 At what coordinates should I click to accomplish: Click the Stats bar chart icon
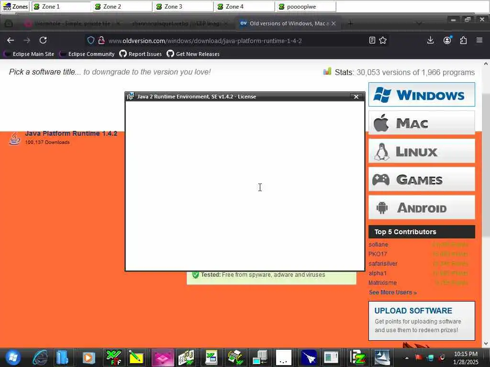327,72
